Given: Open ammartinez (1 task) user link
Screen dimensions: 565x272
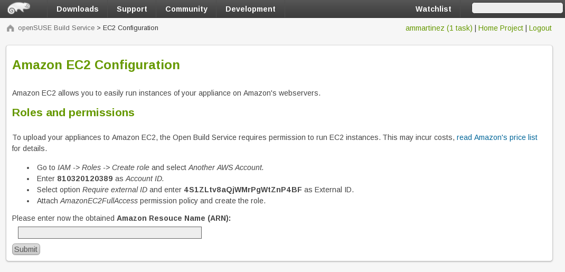Looking at the screenshot, I should (x=439, y=28).
